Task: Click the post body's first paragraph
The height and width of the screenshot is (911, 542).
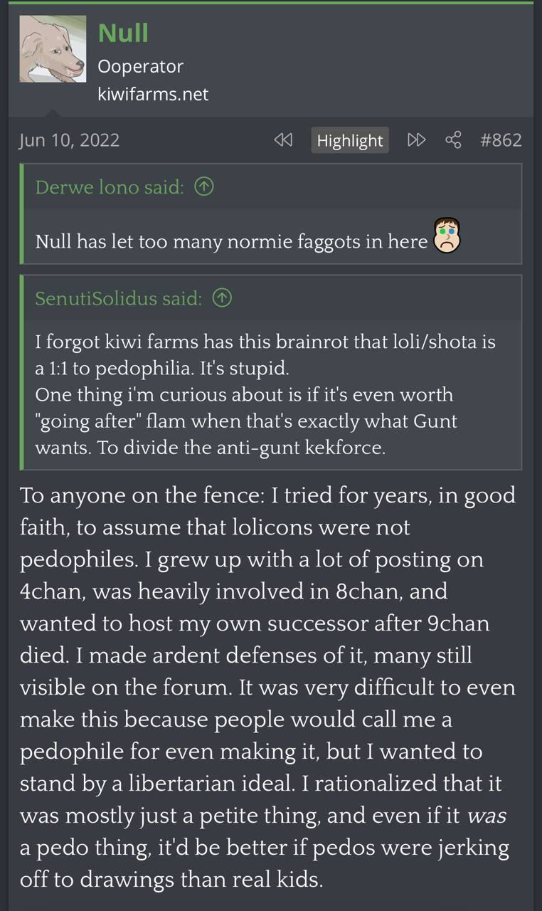Action: point(268,688)
